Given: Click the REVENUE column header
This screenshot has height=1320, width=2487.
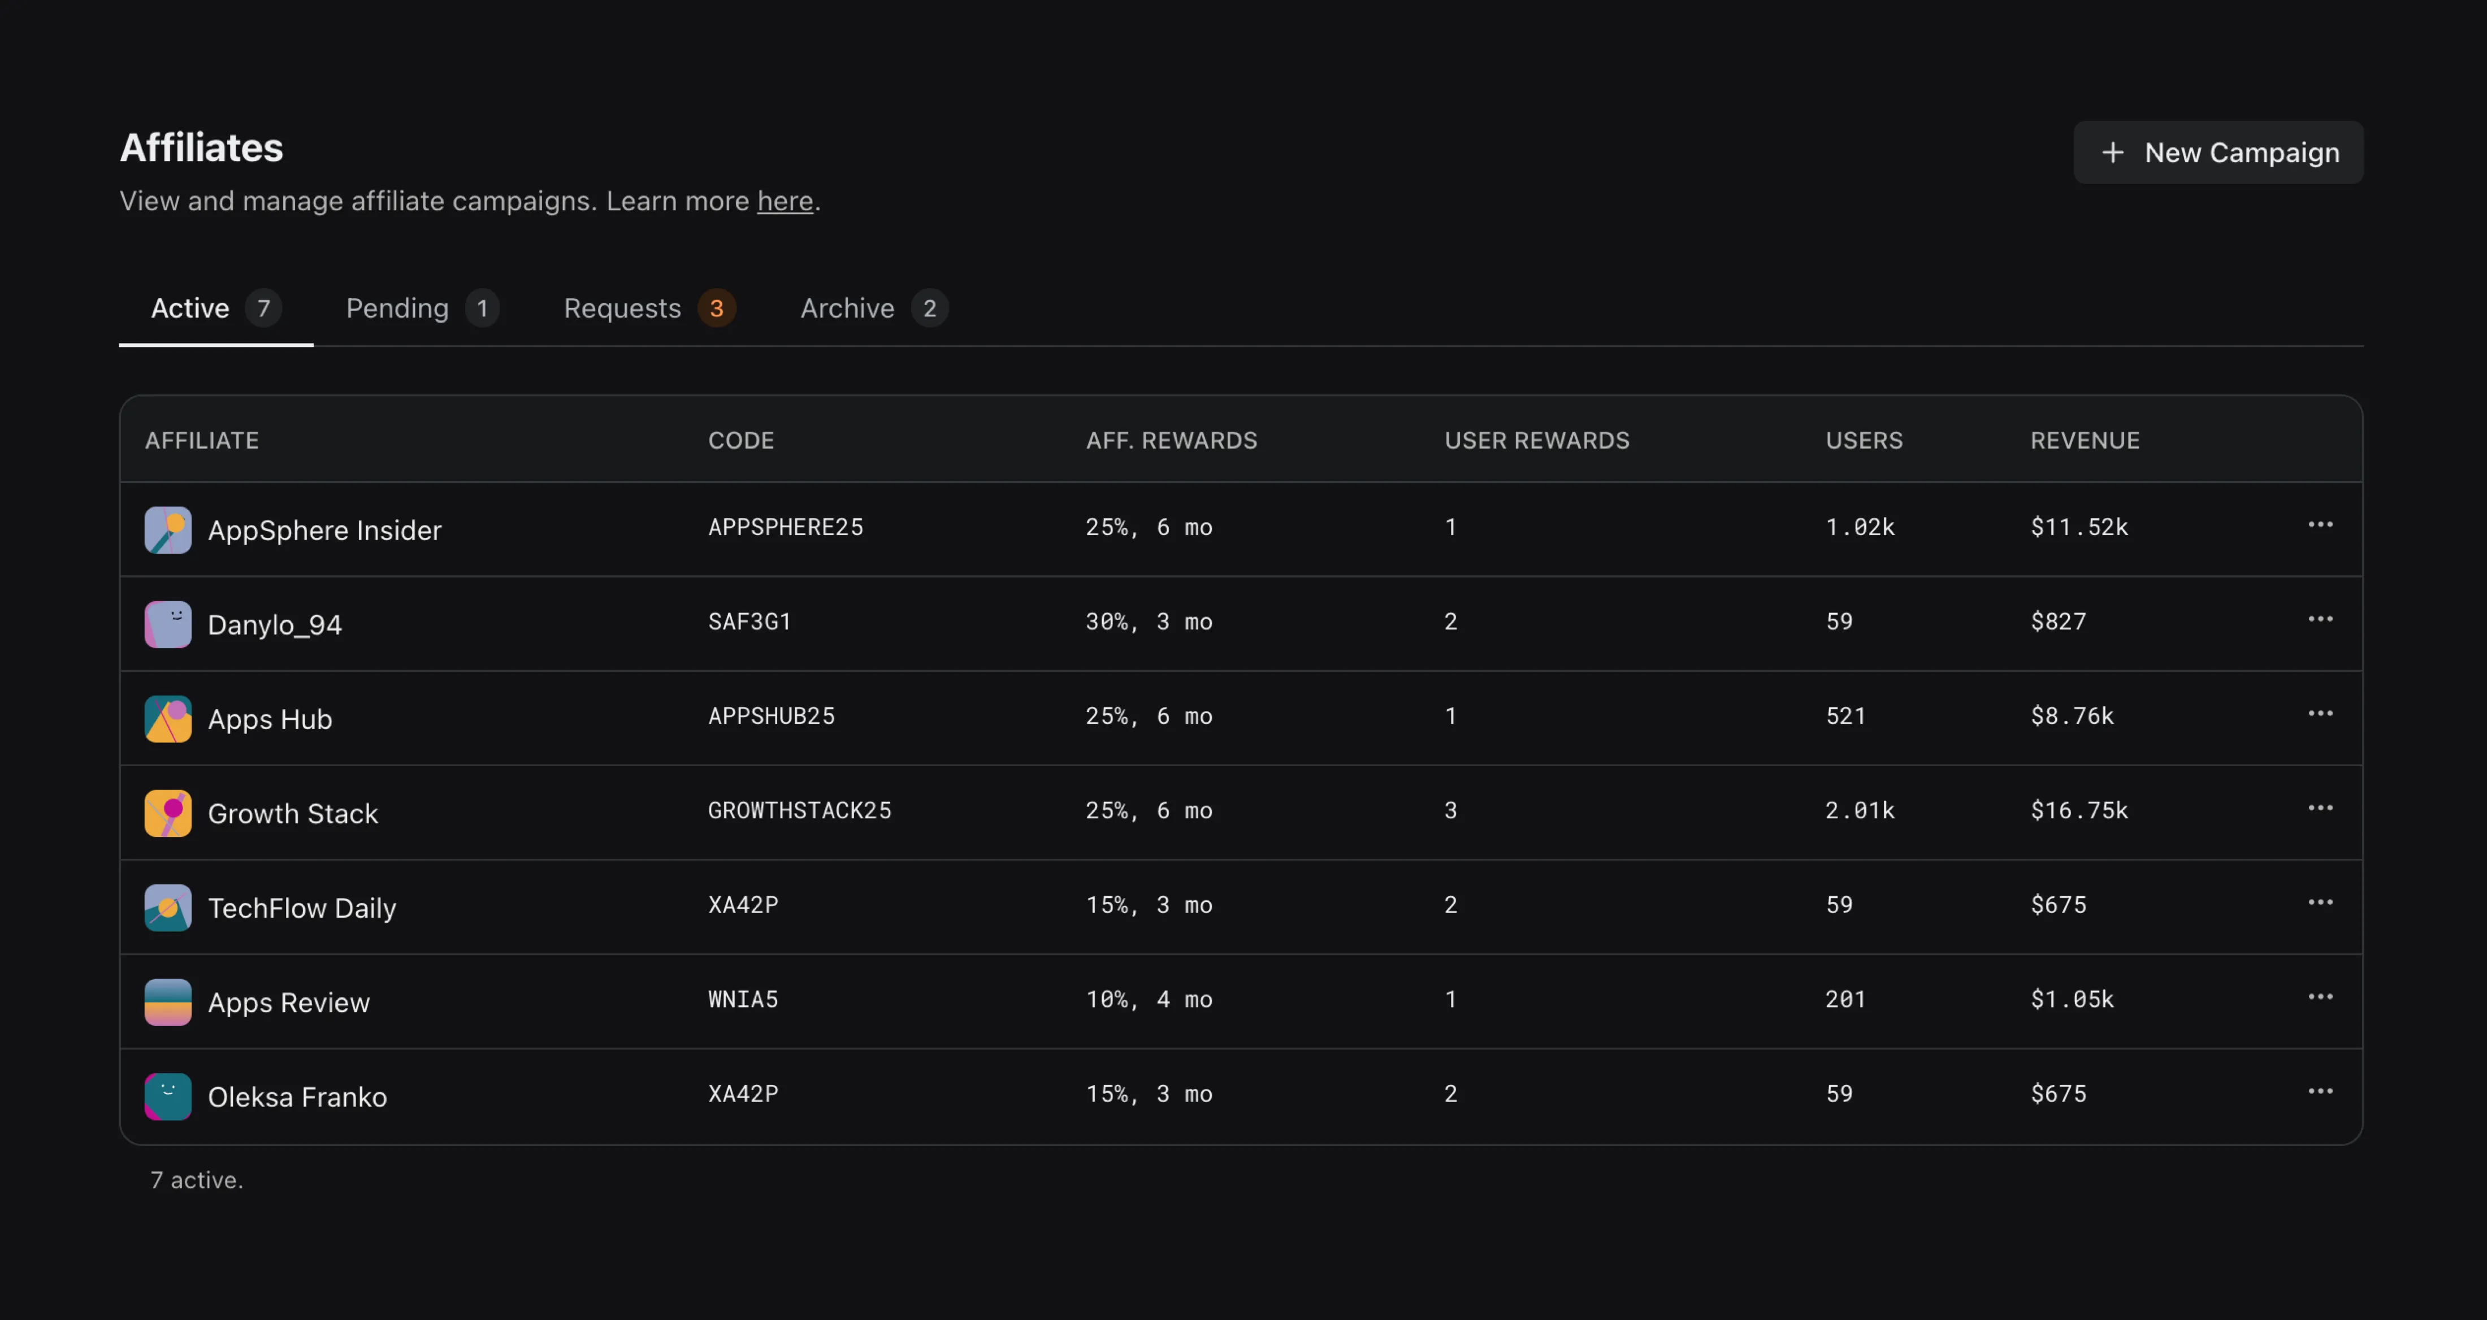Looking at the screenshot, I should point(2085,440).
